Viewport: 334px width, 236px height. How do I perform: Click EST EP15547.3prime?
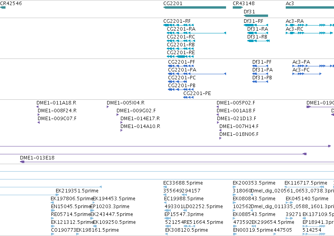[168, 218]
